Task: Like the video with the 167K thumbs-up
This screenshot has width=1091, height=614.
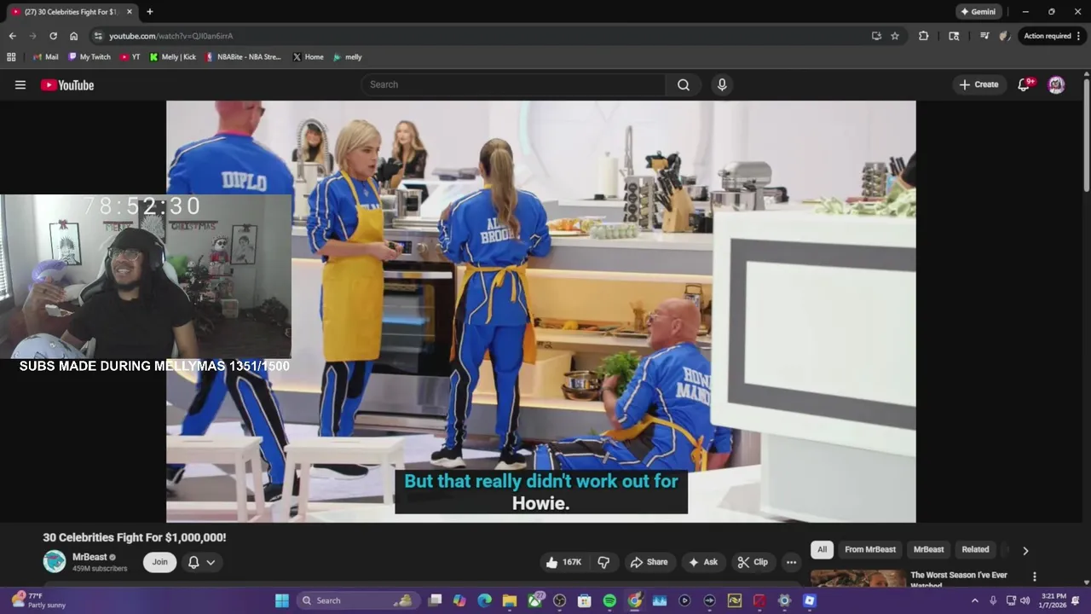Action: click(564, 562)
